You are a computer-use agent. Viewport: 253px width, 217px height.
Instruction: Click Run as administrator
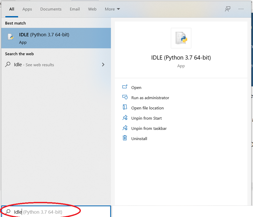click(150, 97)
